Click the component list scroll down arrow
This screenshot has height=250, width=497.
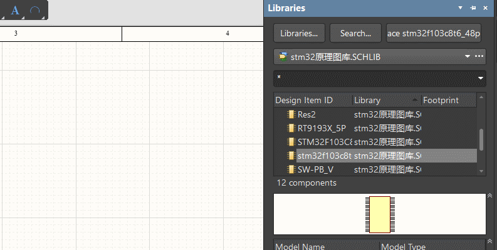481,171
